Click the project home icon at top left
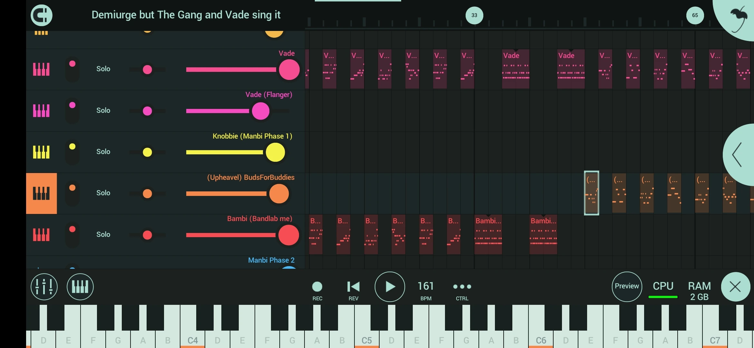Image resolution: width=754 pixels, height=348 pixels. click(x=42, y=15)
